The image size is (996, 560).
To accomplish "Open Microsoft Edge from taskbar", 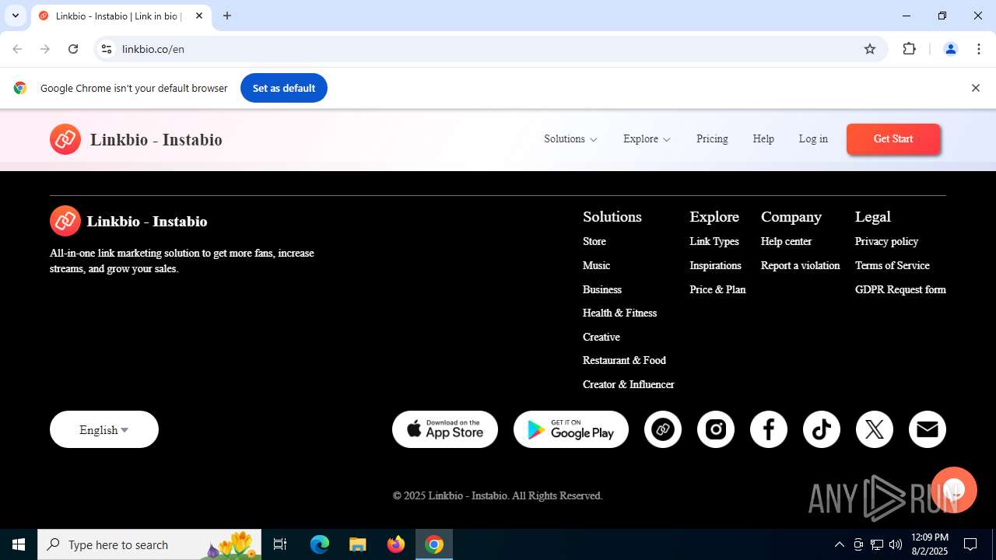I will 320,544.
